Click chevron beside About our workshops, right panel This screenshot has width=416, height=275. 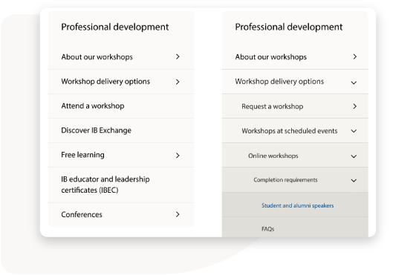355,56
